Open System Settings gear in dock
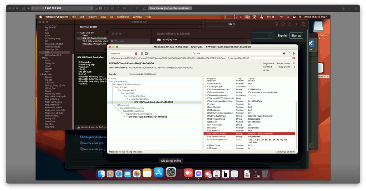Image resolution: width=366 pixels, height=191 pixels. 171,172
